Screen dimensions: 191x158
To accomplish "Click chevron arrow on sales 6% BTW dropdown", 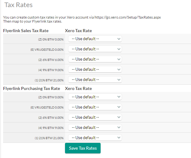I will pyautogui.click(x=119, y=59).
